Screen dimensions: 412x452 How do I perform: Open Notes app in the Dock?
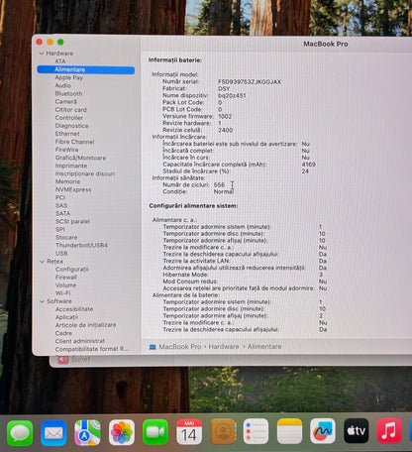[289, 431]
